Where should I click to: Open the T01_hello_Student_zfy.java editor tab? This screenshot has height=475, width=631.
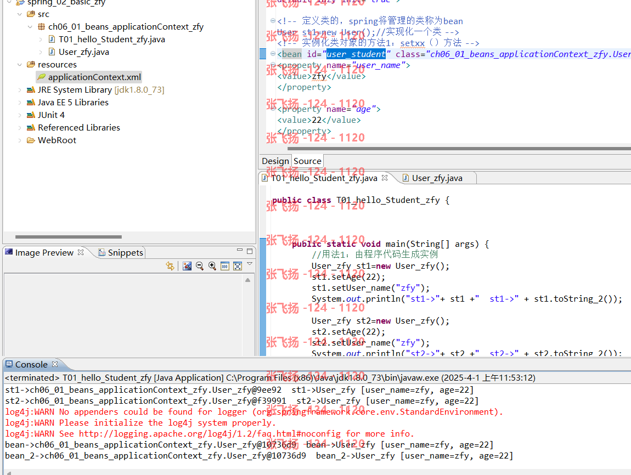coord(324,178)
